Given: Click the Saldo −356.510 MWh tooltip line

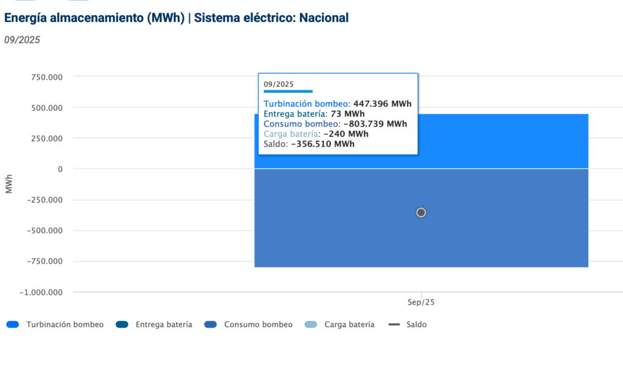Looking at the screenshot, I should point(309,145).
